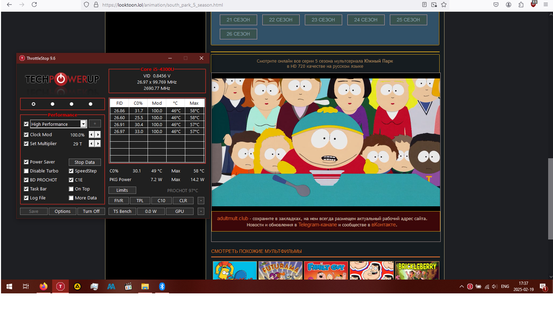This screenshot has width=553, height=311.
Task: Toggle the BD PROCHOT checkbox
Action: 26,180
